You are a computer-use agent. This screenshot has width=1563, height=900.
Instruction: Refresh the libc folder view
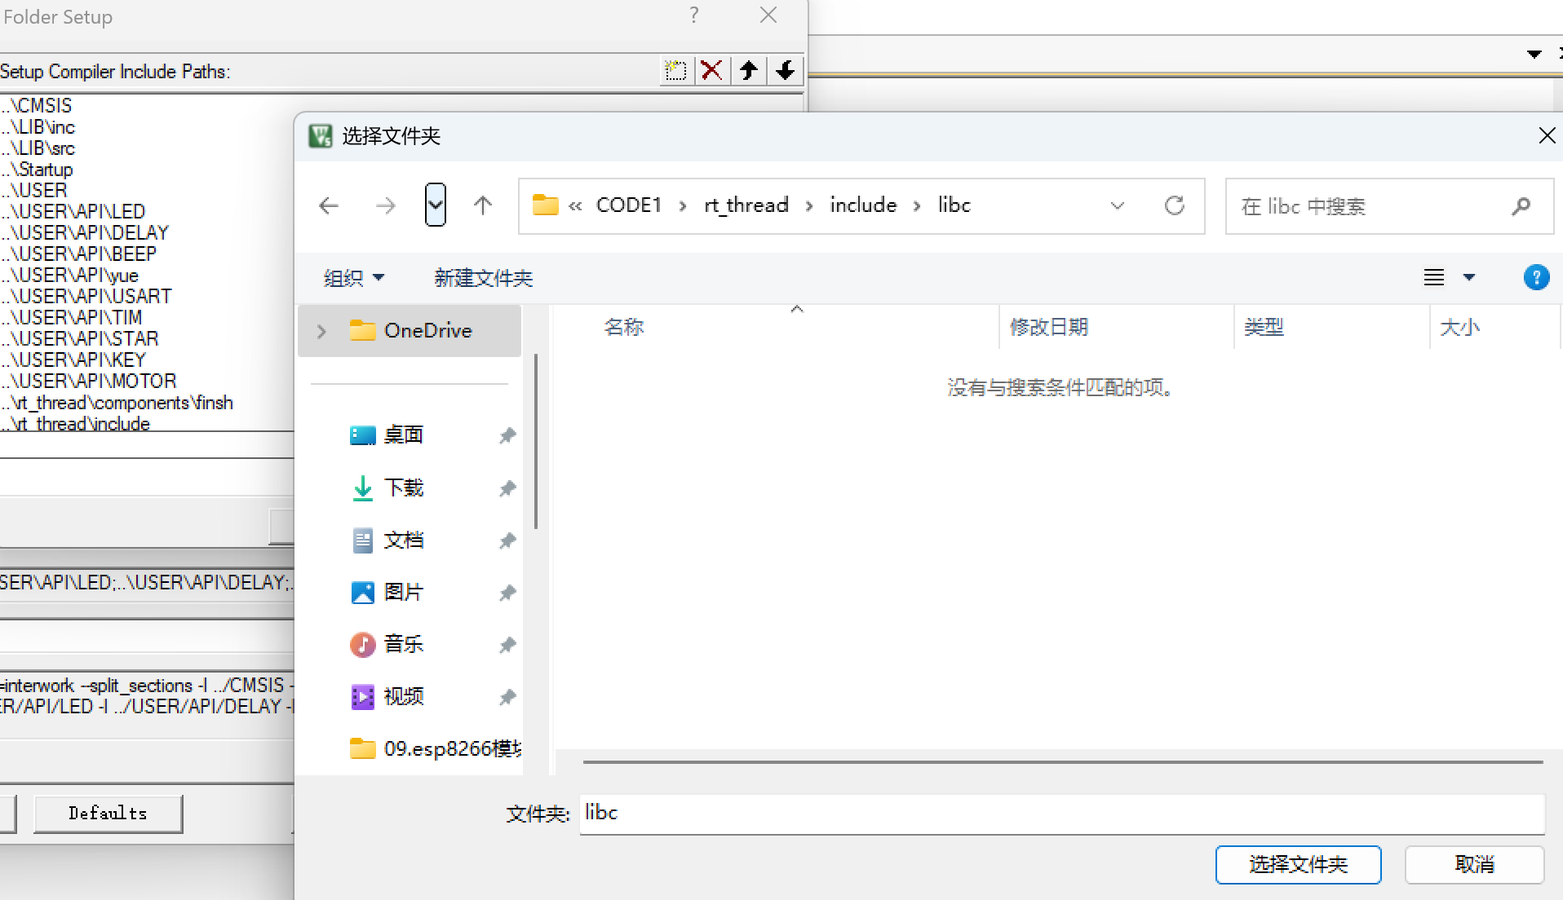1175,205
